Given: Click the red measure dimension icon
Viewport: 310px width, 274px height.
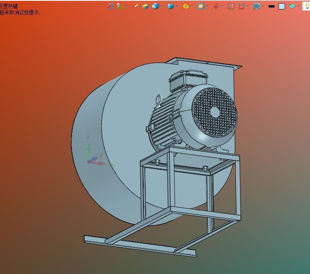Looking at the screenshot, I should [x=241, y=6].
